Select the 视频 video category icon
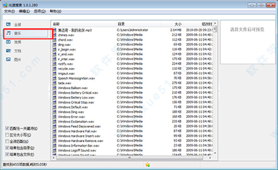 pos(8,42)
